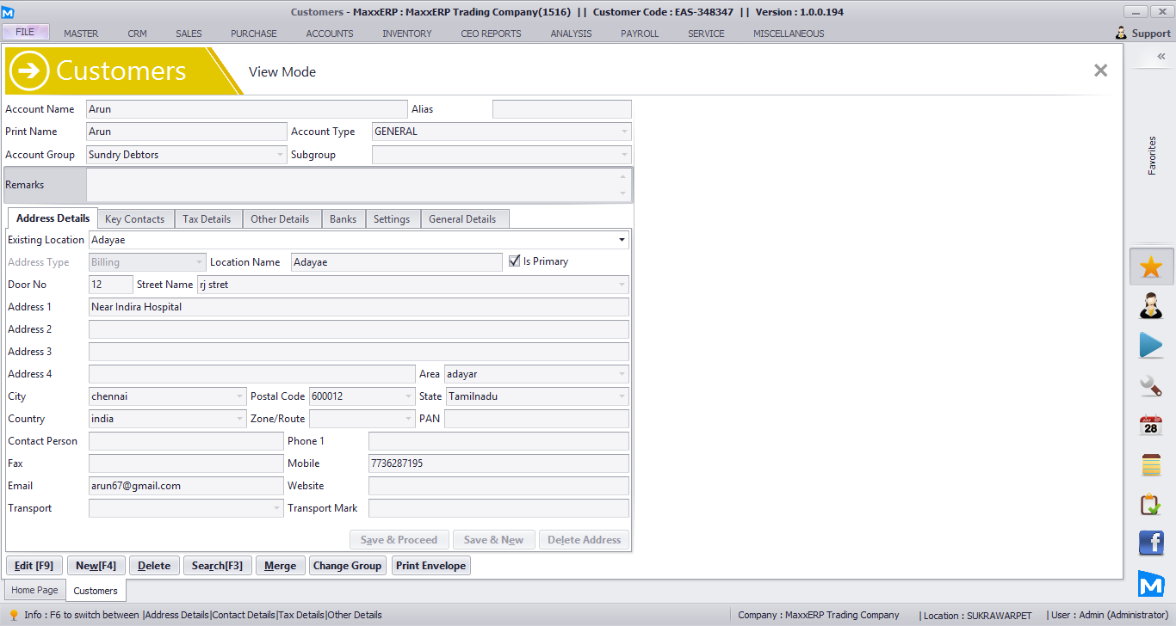
Task: Open the Facebook icon in sidebar
Action: tap(1151, 543)
